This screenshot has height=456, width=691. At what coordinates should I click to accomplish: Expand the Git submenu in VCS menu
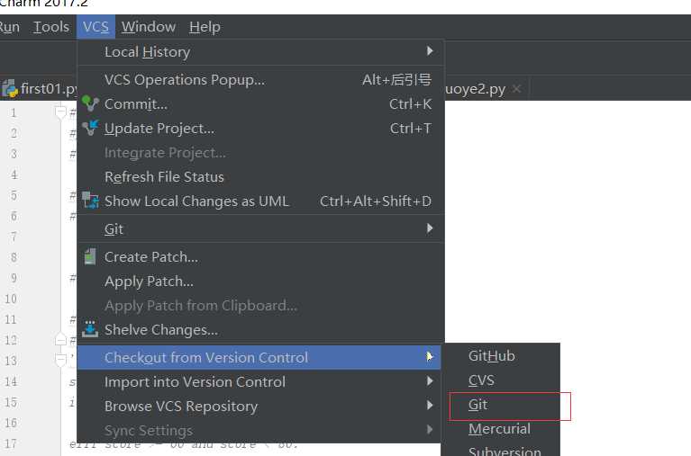click(260, 228)
